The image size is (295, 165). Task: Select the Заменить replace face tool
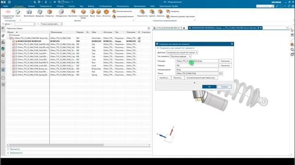coord(160,13)
